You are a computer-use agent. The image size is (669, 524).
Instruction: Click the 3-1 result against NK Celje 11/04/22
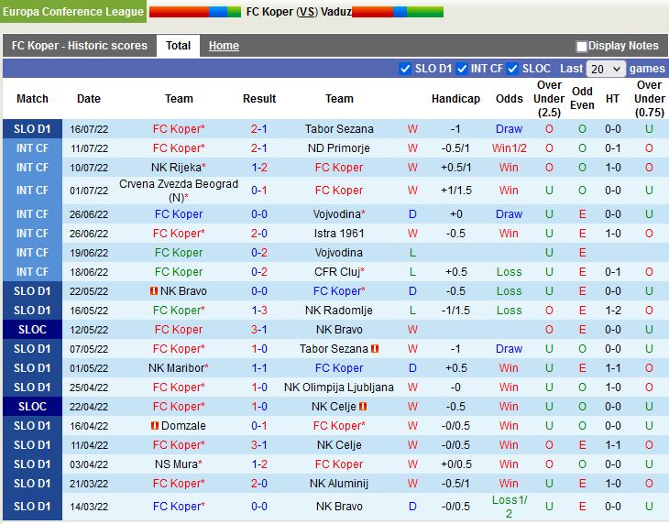pyautogui.click(x=259, y=444)
